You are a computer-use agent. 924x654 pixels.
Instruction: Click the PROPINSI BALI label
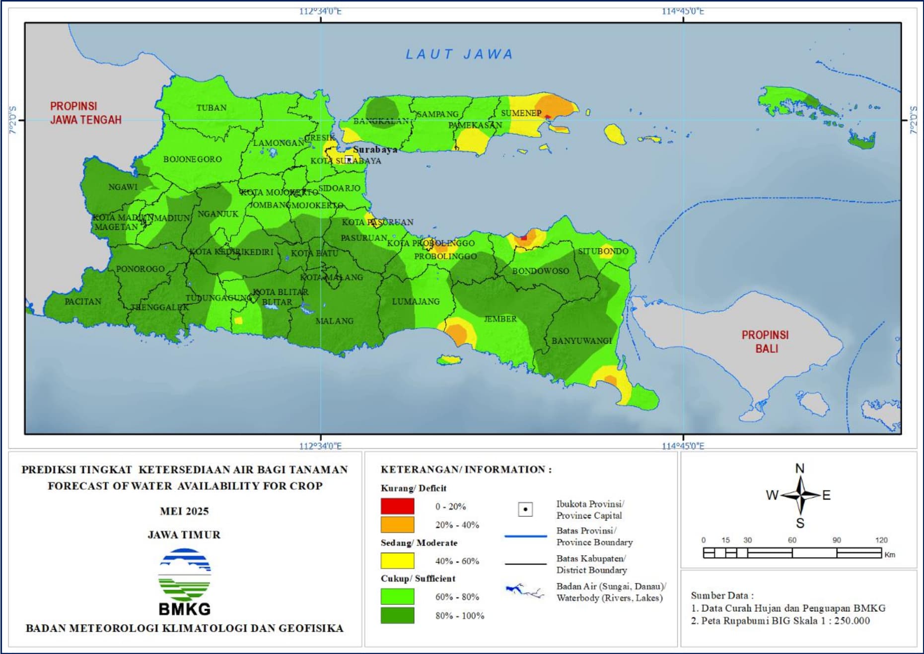pyautogui.click(x=765, y=342)
